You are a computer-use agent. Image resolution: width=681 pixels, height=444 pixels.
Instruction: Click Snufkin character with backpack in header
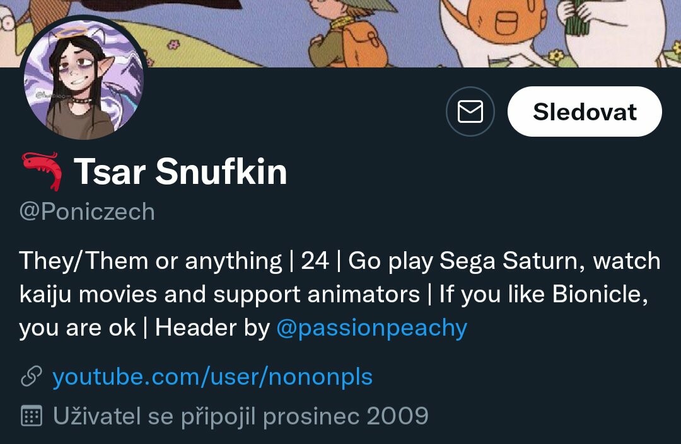pyautogui.click(x=347, y=33)
